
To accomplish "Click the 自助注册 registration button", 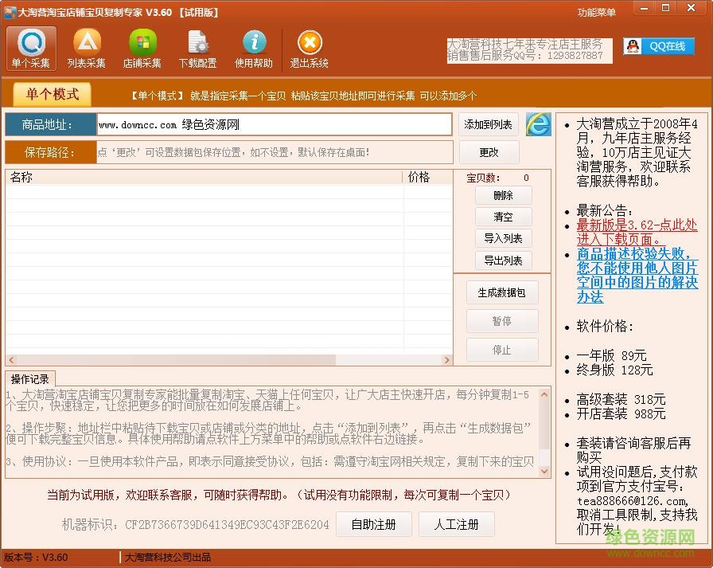I will [x=374, y=524].
